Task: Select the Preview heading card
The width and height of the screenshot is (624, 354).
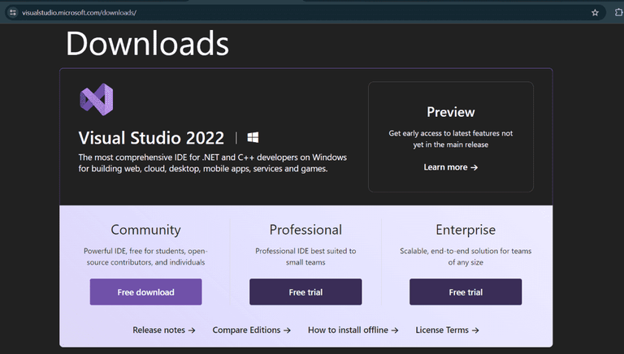Action: click(450, 112)
